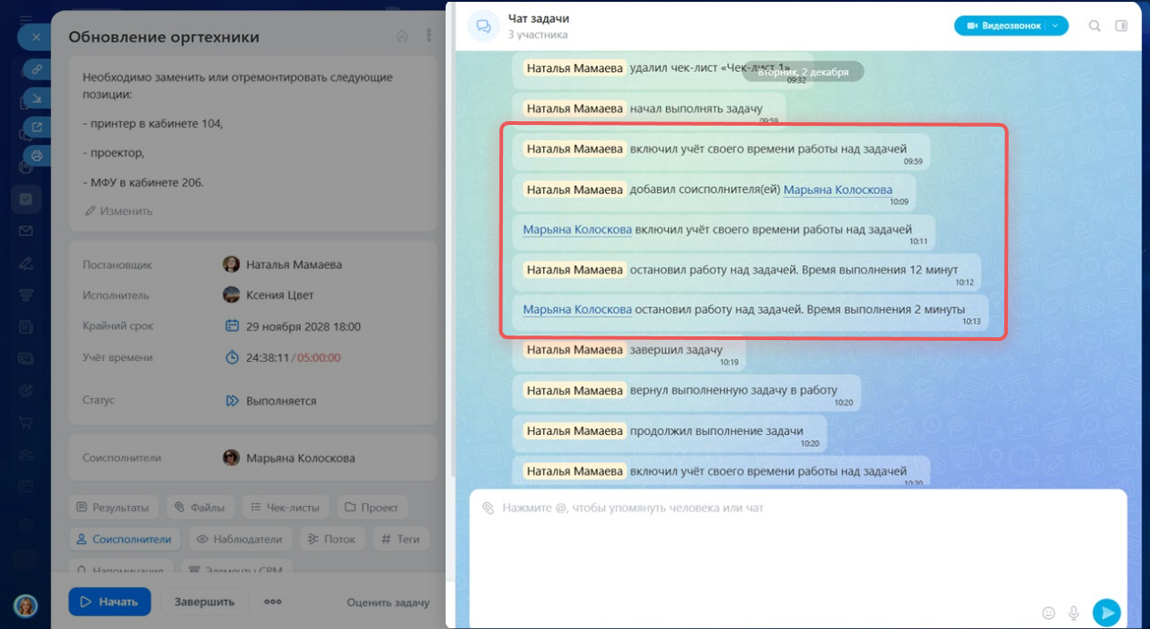
Task: Open the three-dot task menu in header
Action: [429, 36]
